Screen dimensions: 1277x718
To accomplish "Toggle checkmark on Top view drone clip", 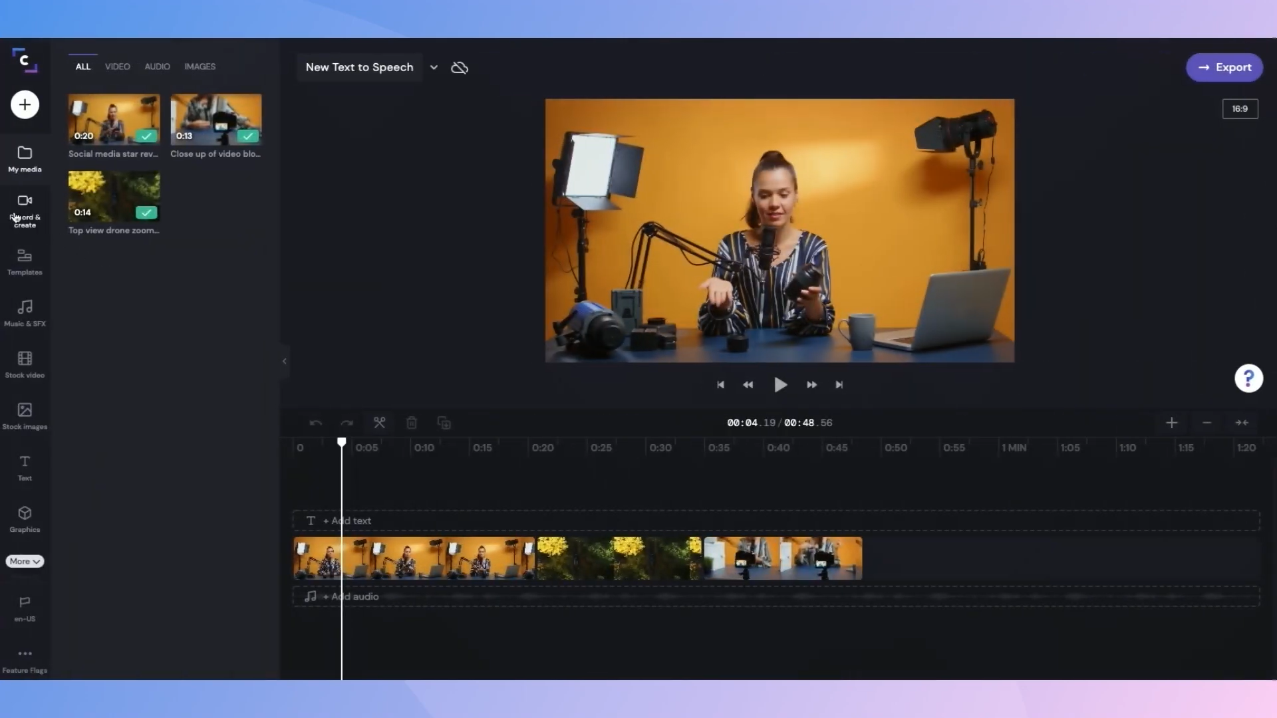I will [x=146, y=212].
